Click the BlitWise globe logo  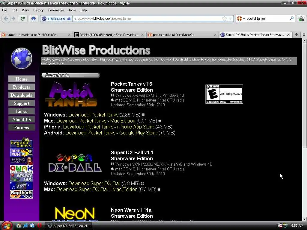click(x=21, y=58)
